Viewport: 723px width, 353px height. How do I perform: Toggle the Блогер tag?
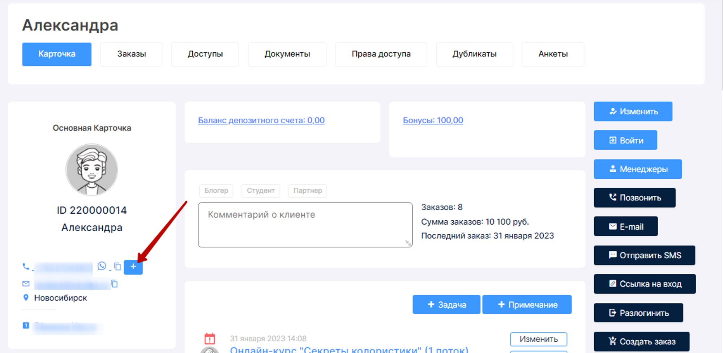tap(216, 191)
